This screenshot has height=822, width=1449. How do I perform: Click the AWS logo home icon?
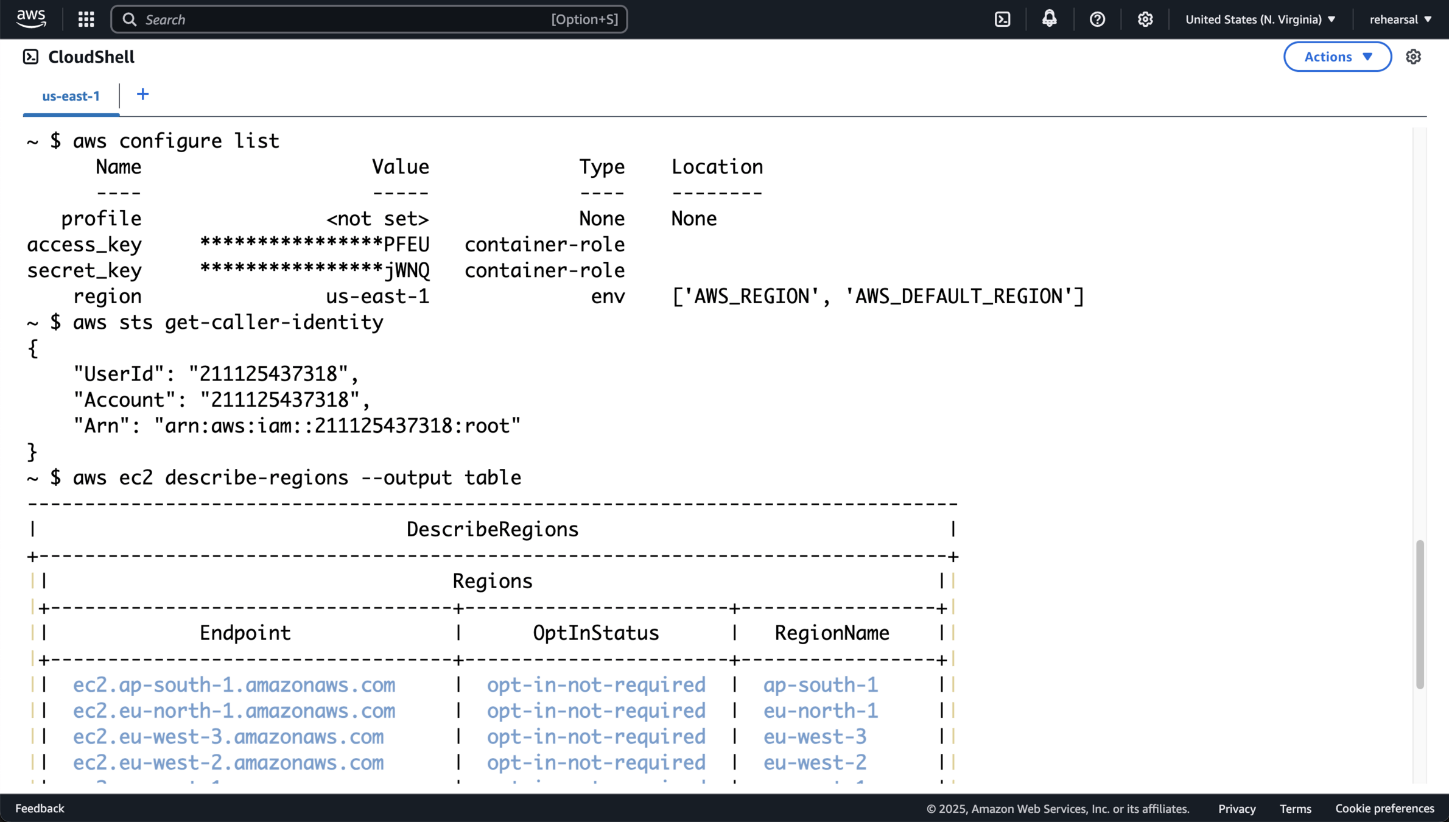31,19
